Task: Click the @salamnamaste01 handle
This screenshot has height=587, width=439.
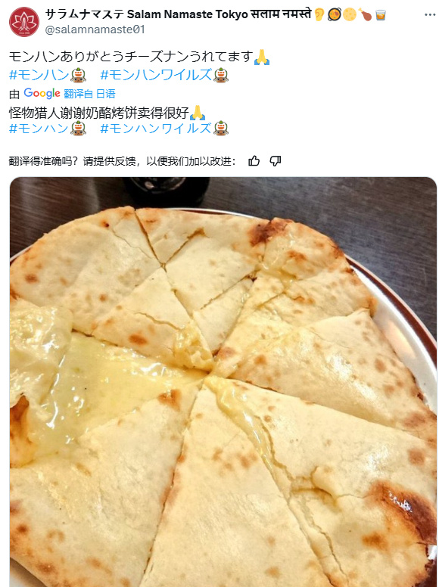Action: click(x=95, y=30)
